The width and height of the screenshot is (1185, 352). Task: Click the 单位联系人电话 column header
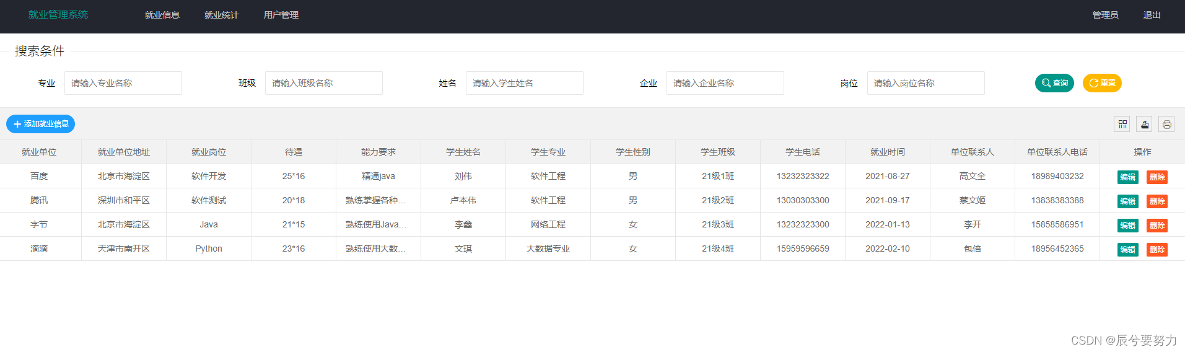click(x=1057, y=152)
